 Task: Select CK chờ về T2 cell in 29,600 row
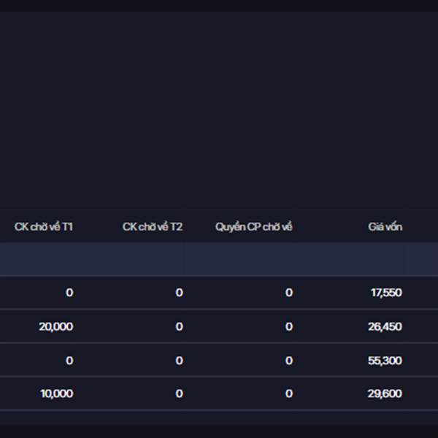click(x=179, y=393)
